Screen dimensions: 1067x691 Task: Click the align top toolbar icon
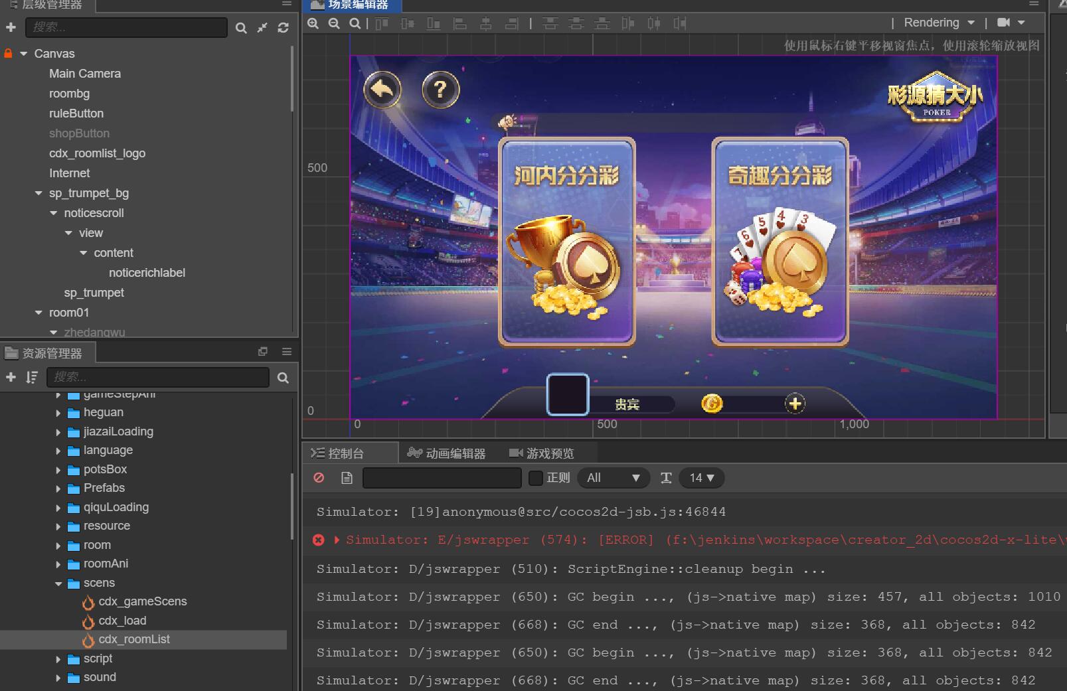point(382,23)
